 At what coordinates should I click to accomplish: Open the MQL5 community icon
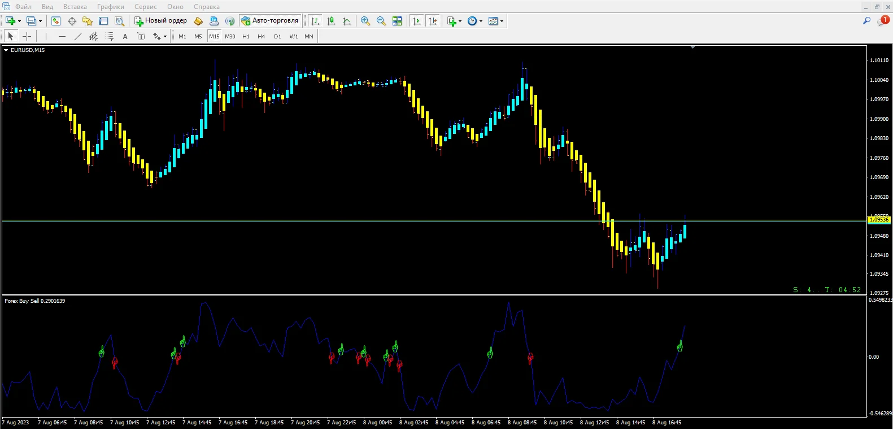pos(214,21)
